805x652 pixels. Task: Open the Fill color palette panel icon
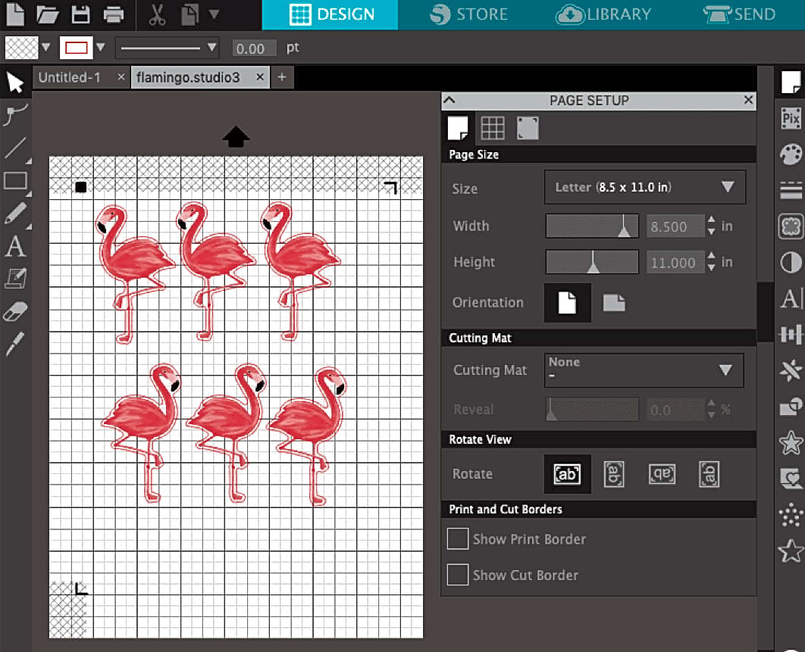point(791,154)
